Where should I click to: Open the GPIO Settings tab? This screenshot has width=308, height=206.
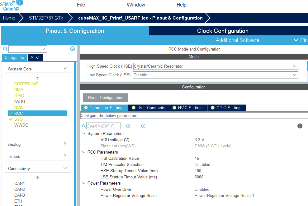[227, 108]
